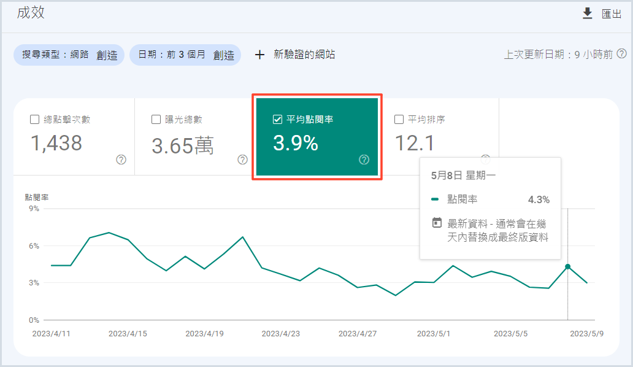Enable the 總點擊次數 checkbox
Screen dimensions: 633x367
[x=35, y=119]
